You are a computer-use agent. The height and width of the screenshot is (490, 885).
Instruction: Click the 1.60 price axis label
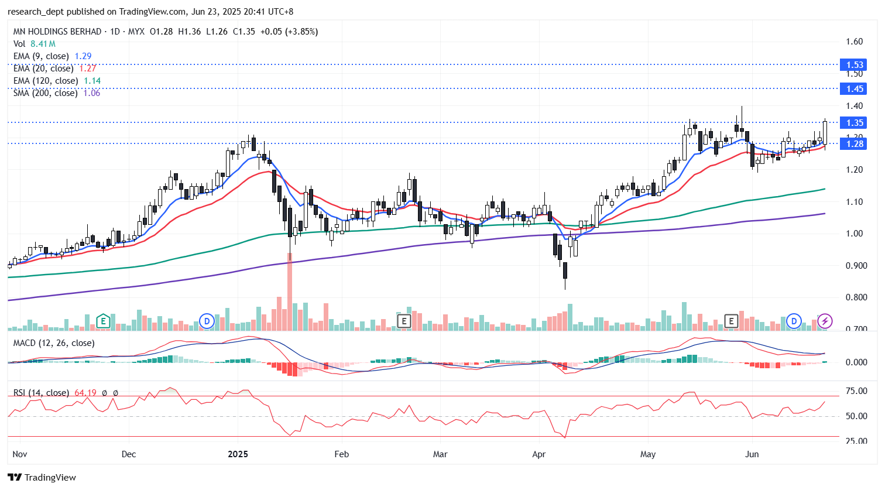click(855, 42)
